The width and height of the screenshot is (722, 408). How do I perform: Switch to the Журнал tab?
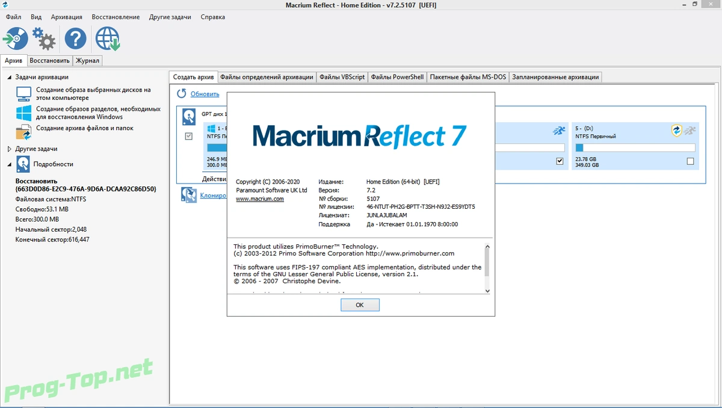click(x=87, y=60)
